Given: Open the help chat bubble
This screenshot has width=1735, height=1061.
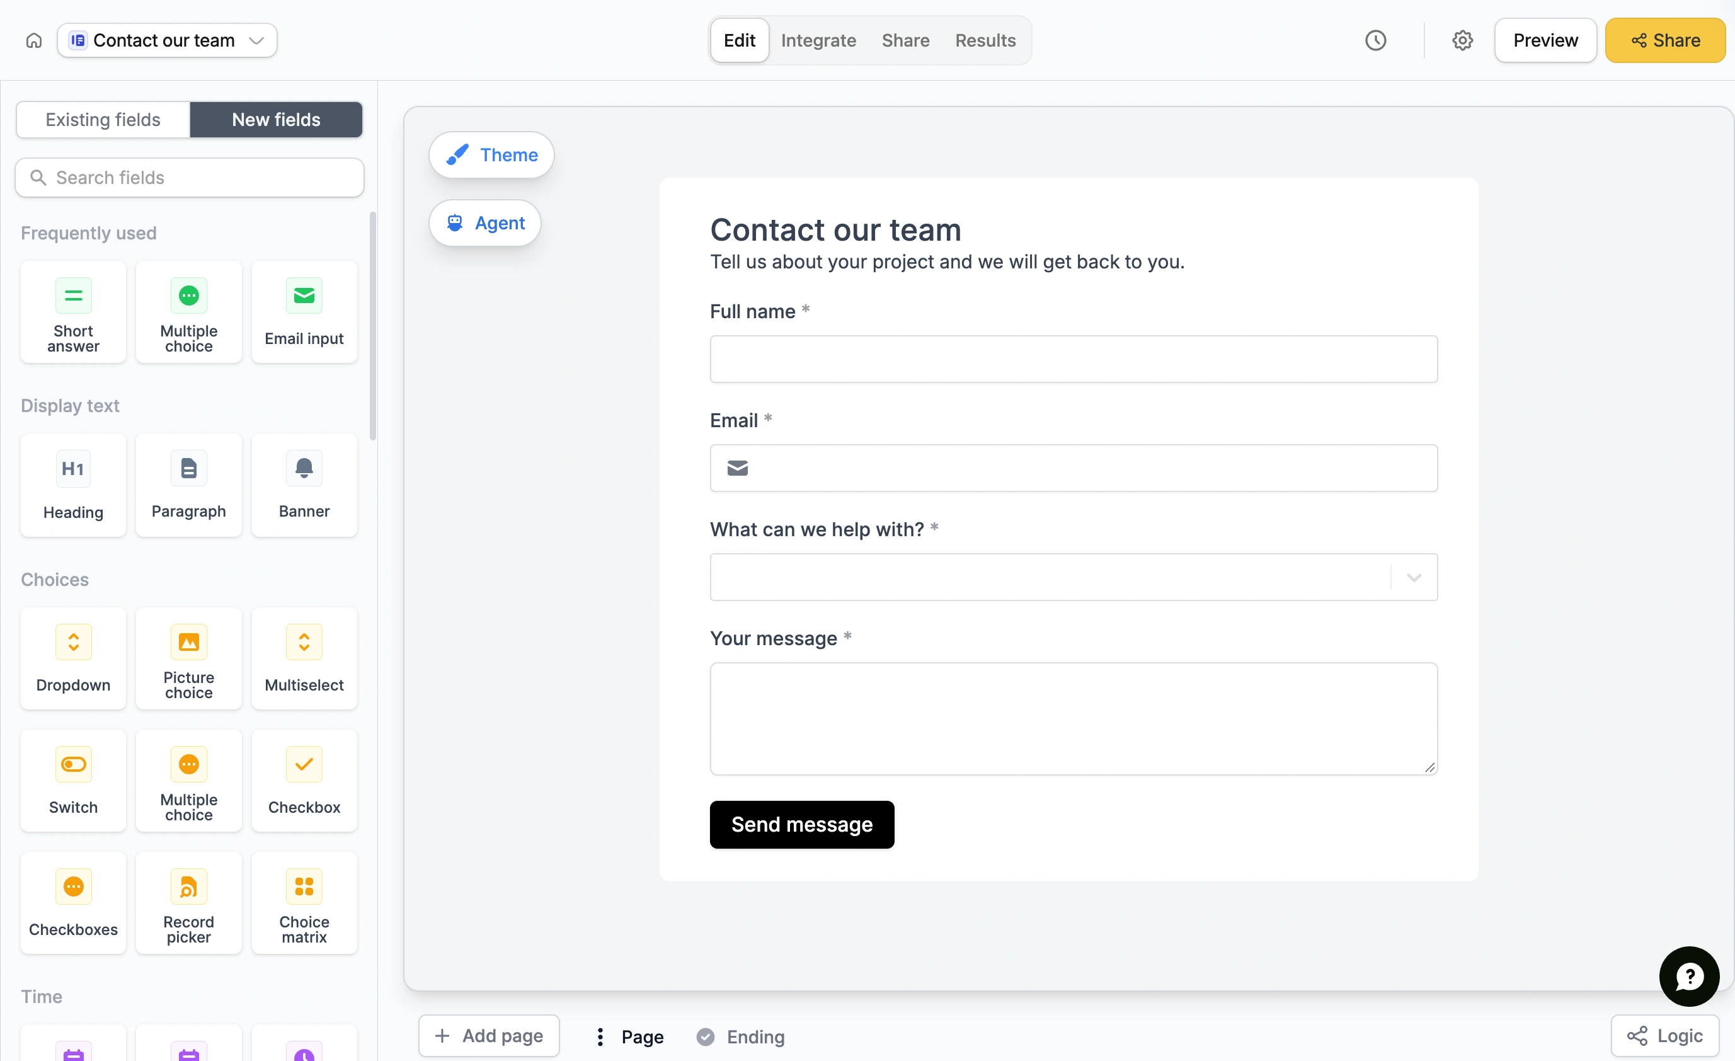Looking at the screenshot, I should click(x=1688, y=976).
